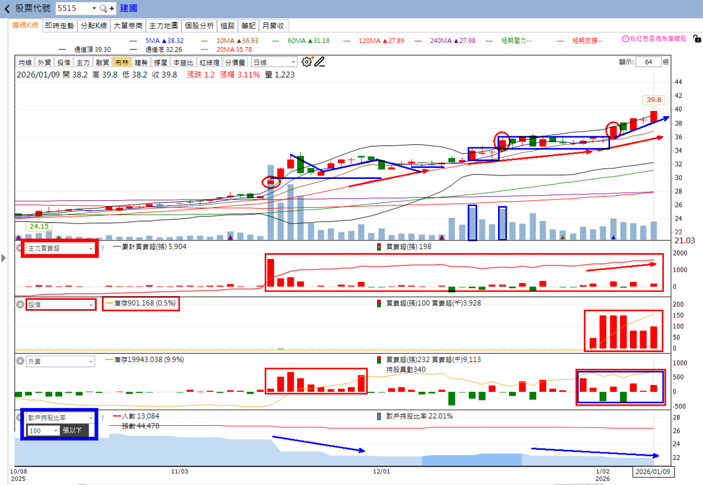This screenshot has height=485, width=703.
Task: Toggle the highlighted 布林 Bollinger button
Action: click(x=121, y=62)
